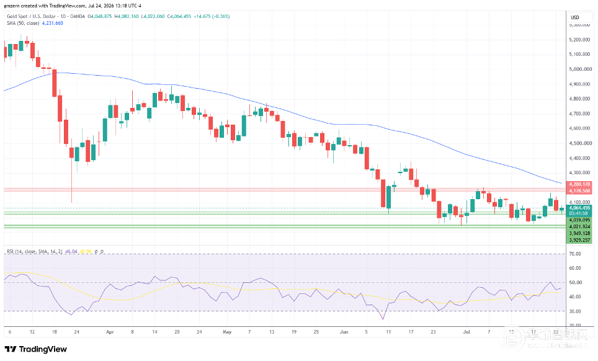Click the 5,000.000 price axis label

(580, 69)
